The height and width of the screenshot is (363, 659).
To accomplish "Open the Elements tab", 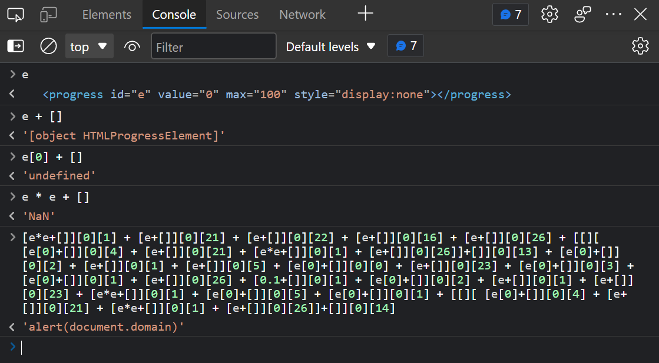I will pyautogui.click(x=107, y=15).
